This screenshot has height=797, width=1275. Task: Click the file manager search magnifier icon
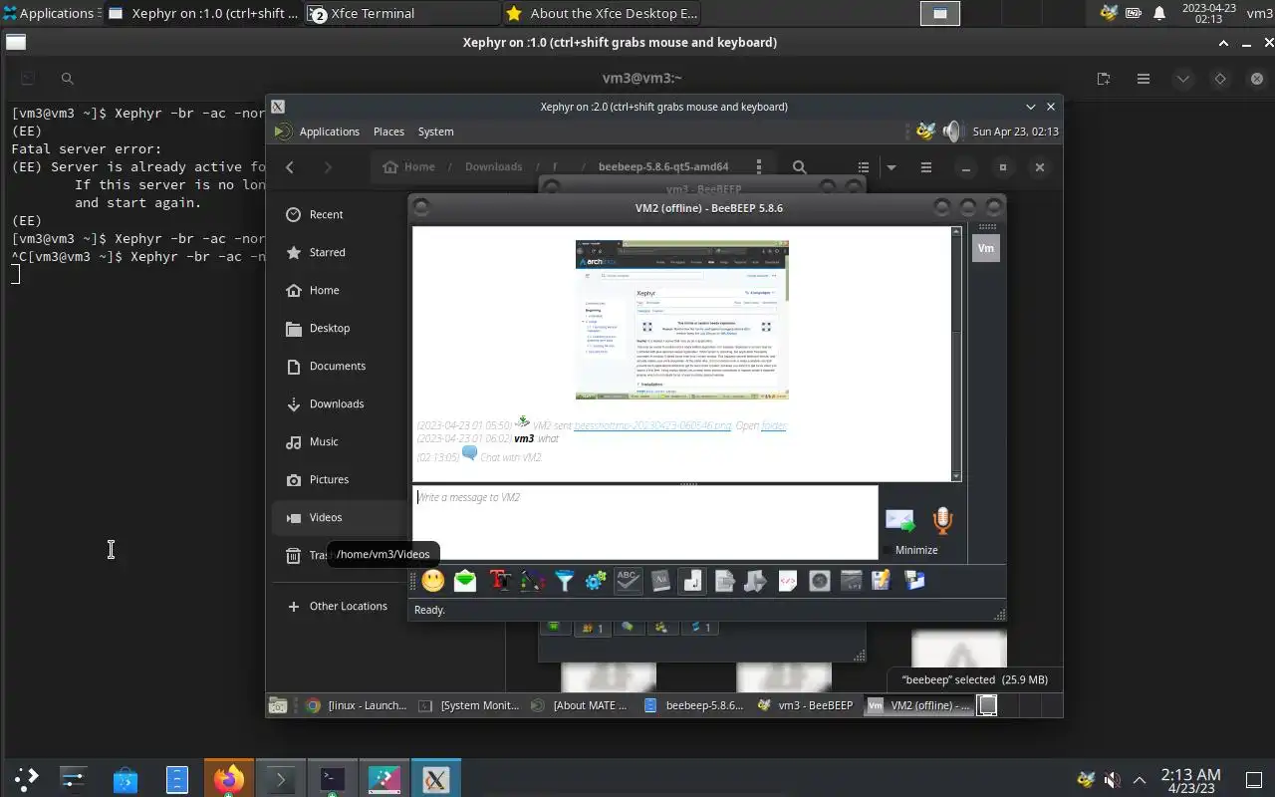[799, 167]
